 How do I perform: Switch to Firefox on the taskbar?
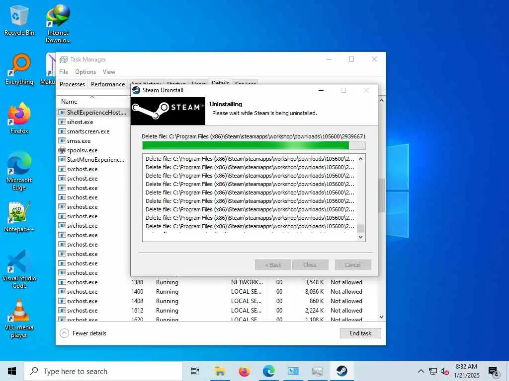click(244, 371)
